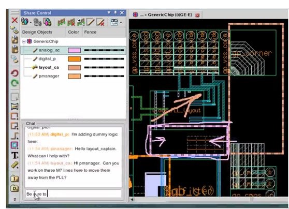The image size is (289, 209).
Task: Click the pmanager color swatch
Action: 74,76
